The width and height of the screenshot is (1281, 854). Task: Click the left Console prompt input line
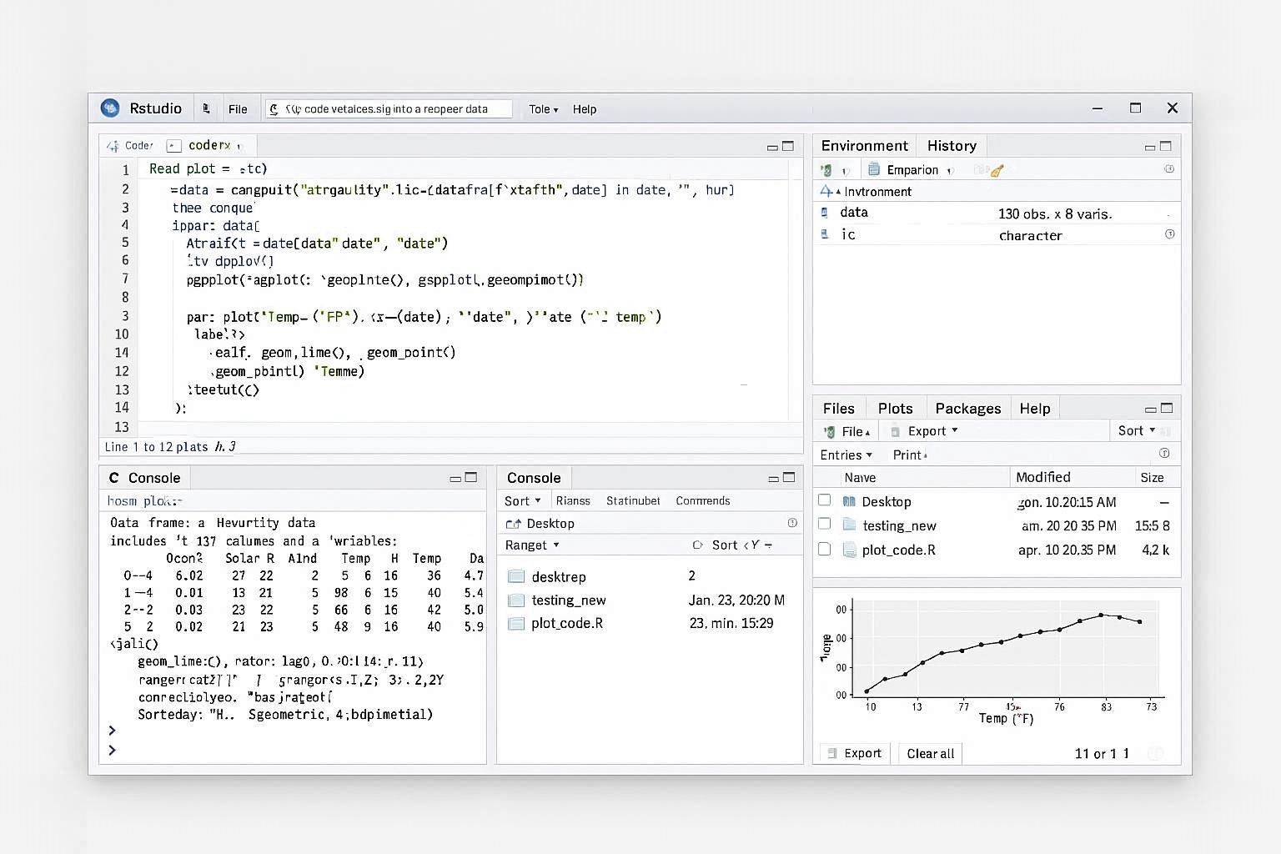coord(292,751)
